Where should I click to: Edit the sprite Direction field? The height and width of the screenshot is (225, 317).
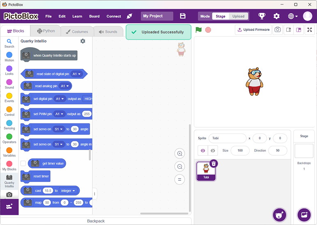tap(278, 151)
